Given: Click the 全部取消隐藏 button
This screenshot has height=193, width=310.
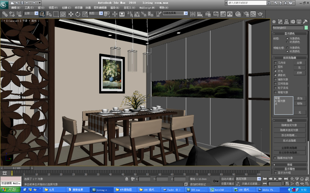Looking at the screenshot, I should (x=290, y=148).
